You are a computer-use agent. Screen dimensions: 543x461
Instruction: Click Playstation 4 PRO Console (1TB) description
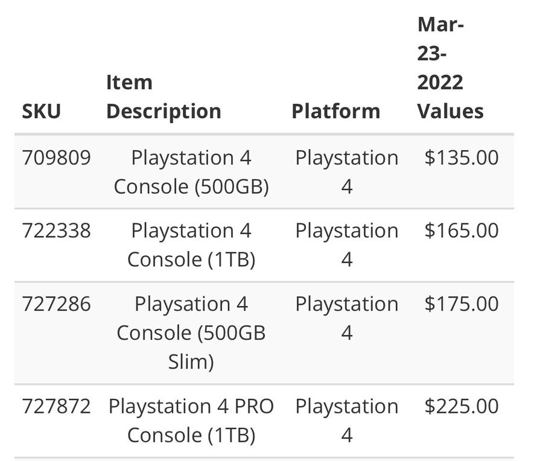tap(191, 421)
